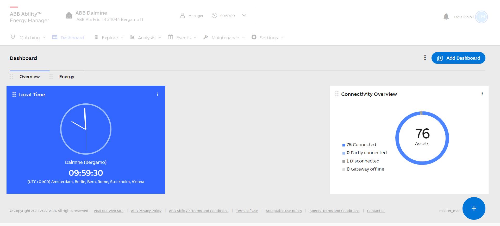The width and height of the screenshot is (500, 226).
Task: Open ABB Ability Terms and Conditions link
Action: click(x=199, y=211)
